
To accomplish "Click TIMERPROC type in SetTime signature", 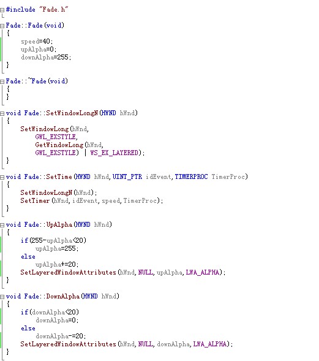I will pos(191,177).
